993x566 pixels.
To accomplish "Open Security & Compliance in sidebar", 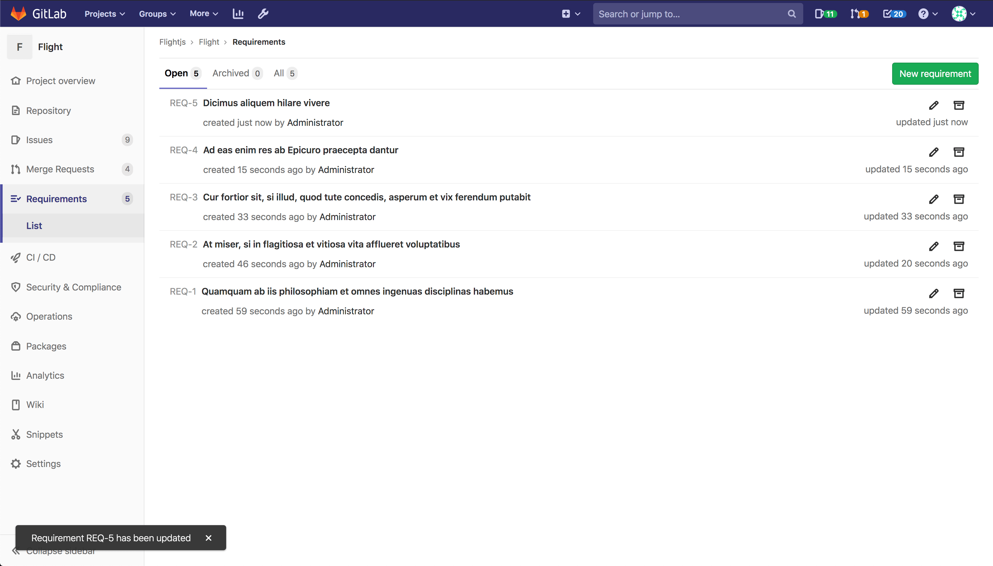I will point(73,287).
